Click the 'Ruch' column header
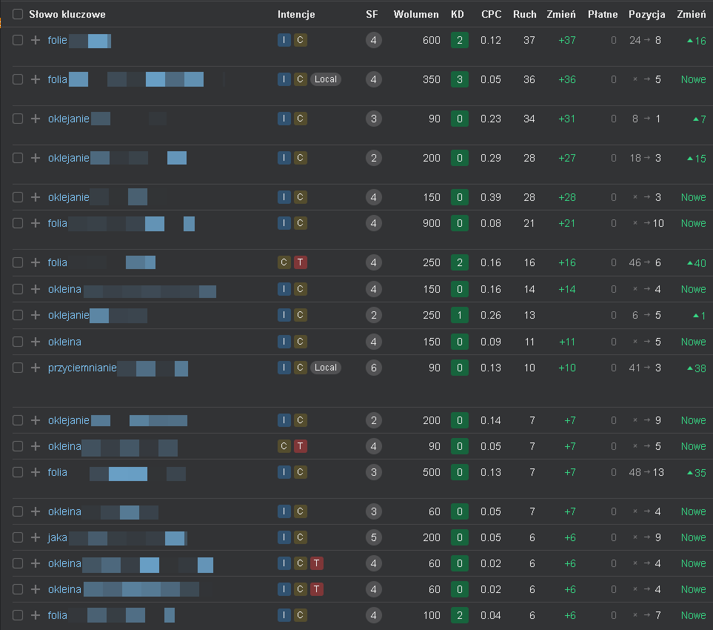This screenshot has width=713, height=630. 525,14
